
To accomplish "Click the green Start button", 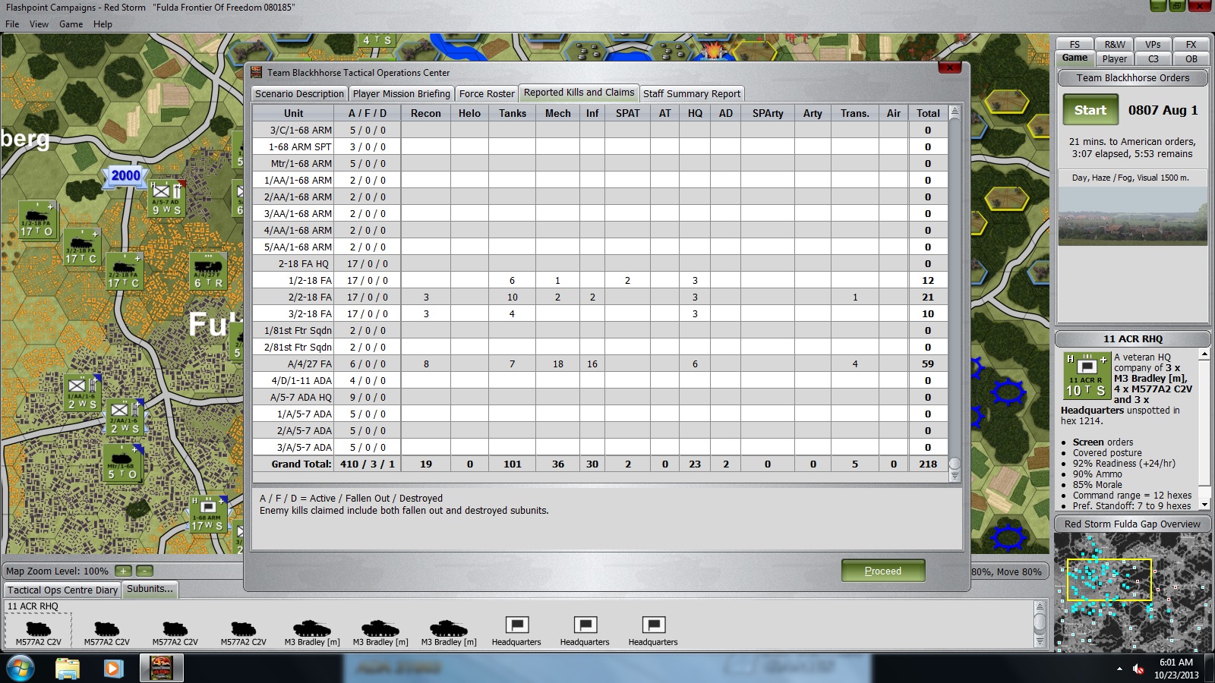I will [1090, 110].
